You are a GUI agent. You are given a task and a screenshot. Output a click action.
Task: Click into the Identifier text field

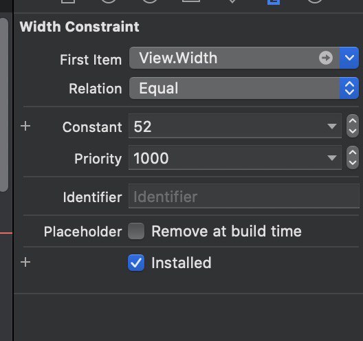coord(244,197)
